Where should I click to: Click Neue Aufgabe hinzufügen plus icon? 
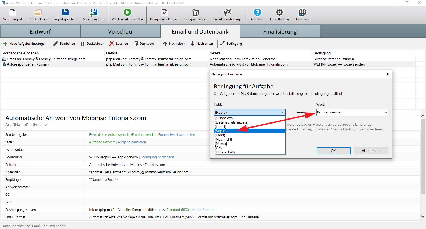click(x=5, y=44)
